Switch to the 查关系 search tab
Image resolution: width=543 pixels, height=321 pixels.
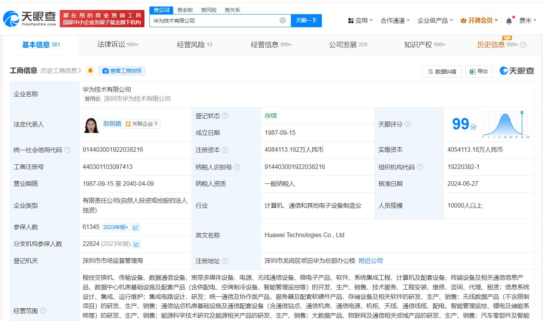pos(232,10)
